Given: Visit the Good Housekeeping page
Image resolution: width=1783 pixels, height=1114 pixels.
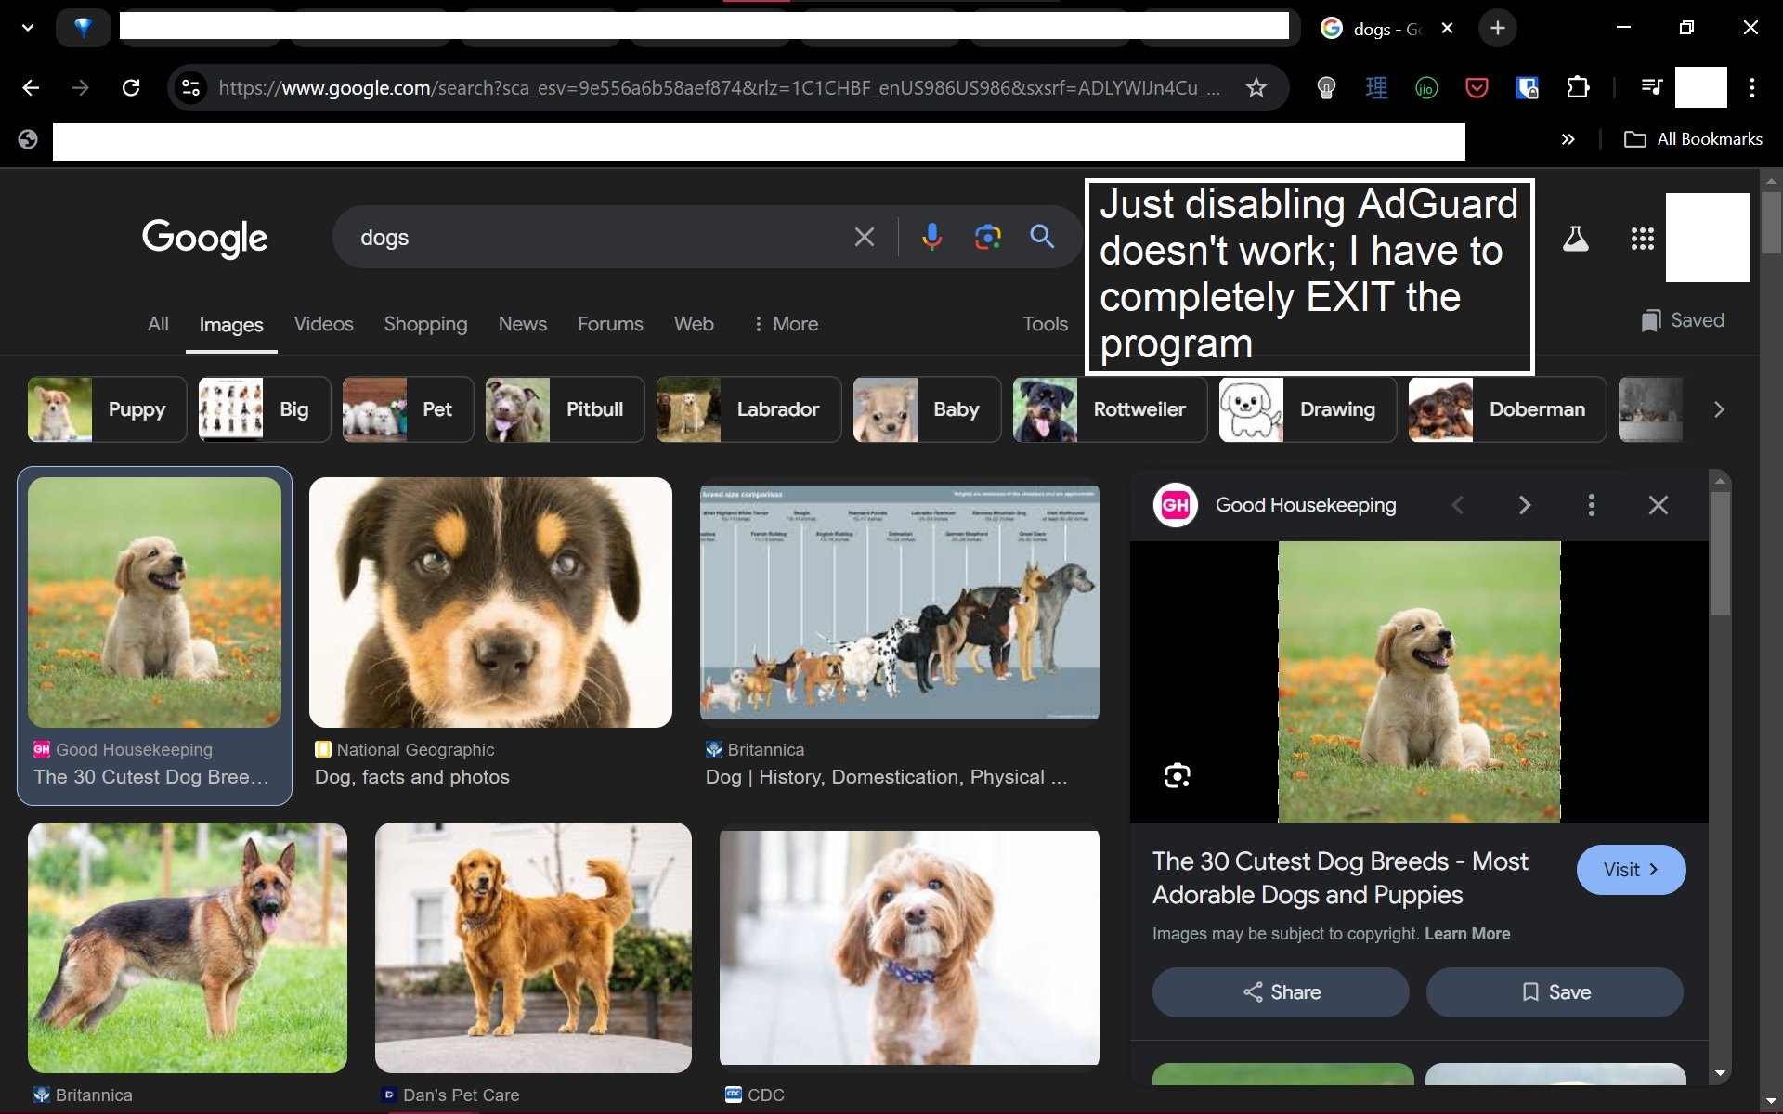Looking at the screenshot, I should (1631, 870).
